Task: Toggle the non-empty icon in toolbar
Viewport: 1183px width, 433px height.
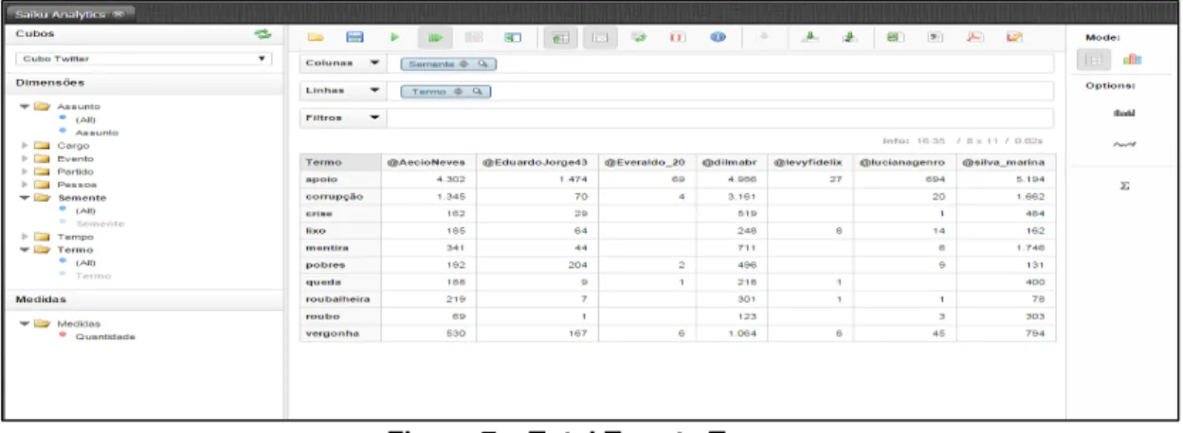Action: (x=599, y=37)
